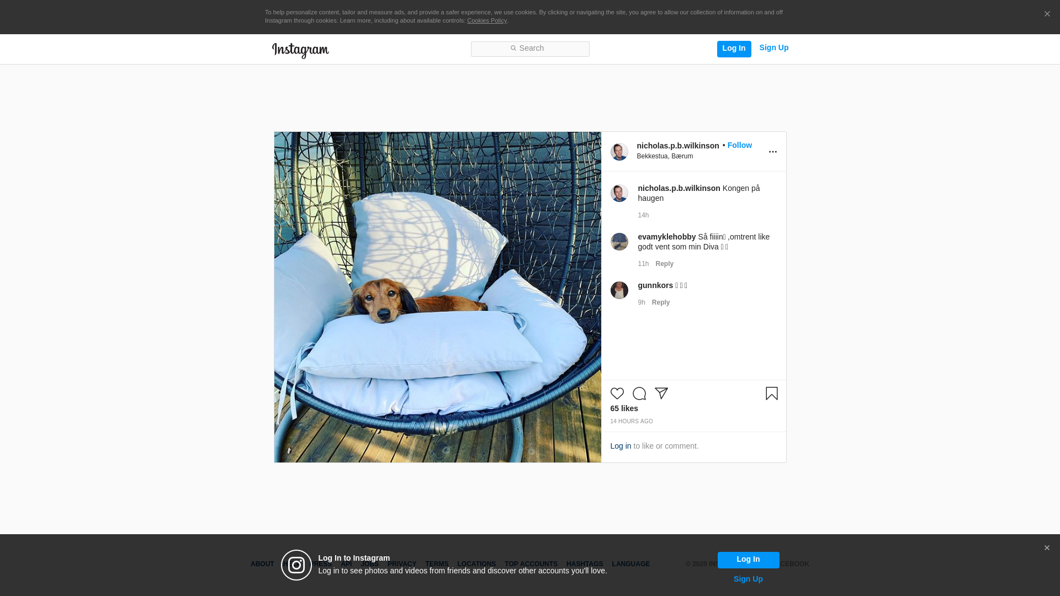This screenshot has width=1060, height=596.
Task: Open evamyklehobby's avatar
Action: pos(619,242)
